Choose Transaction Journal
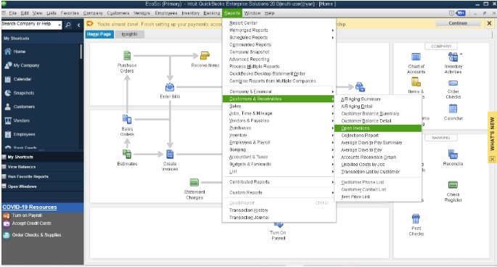This screenshot has width=497, height=267. click(x=279, y=217)
